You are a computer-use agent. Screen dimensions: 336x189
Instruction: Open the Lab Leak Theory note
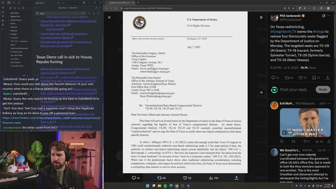(17, 55)
